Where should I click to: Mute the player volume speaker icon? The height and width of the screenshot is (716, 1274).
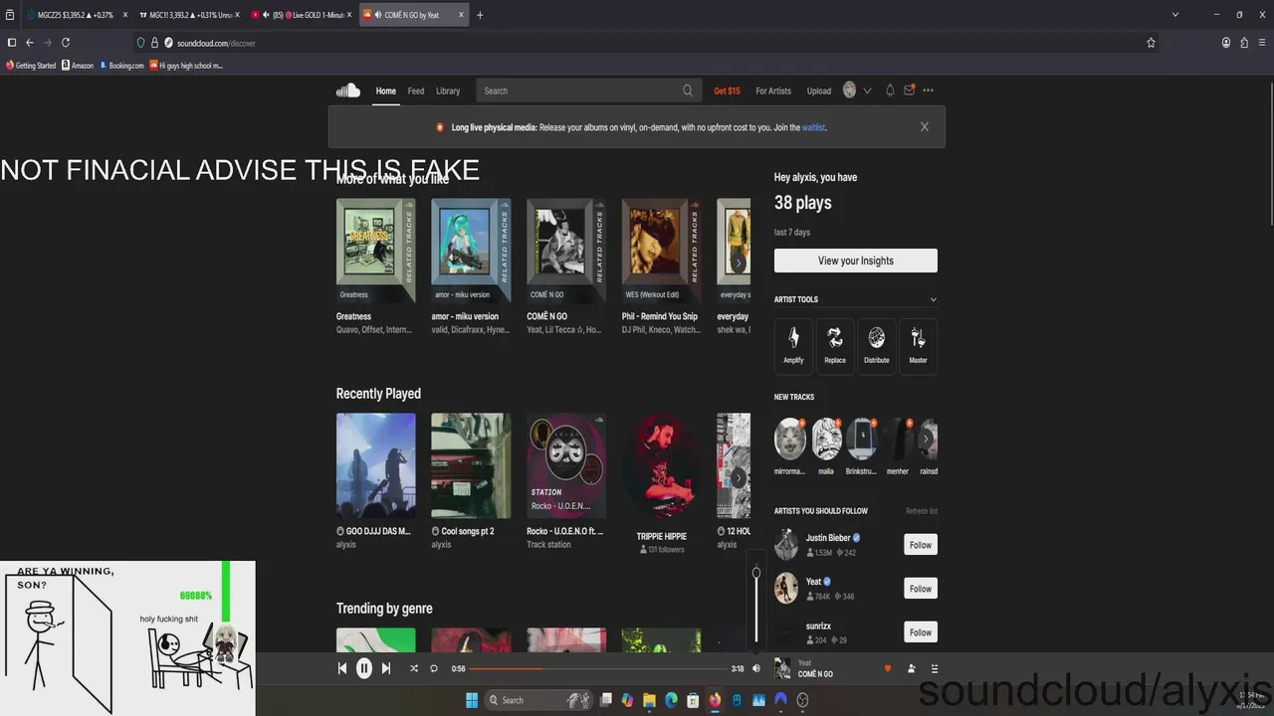click(x=756, y=668)
